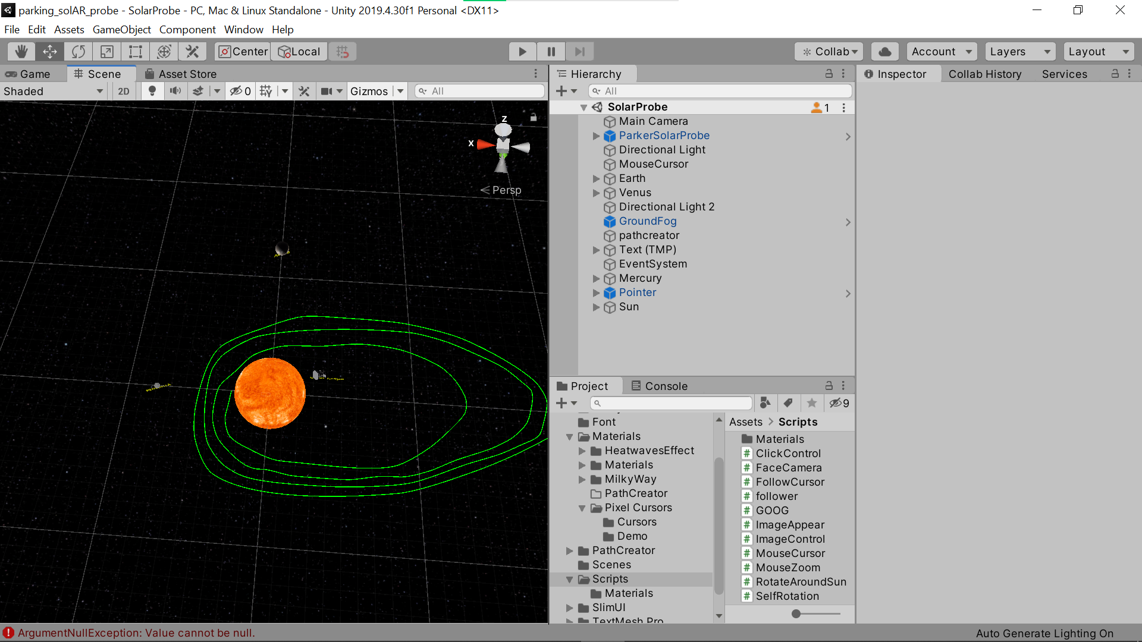Expand the Mercury object in Hierarchy

[x=596, y=278]
